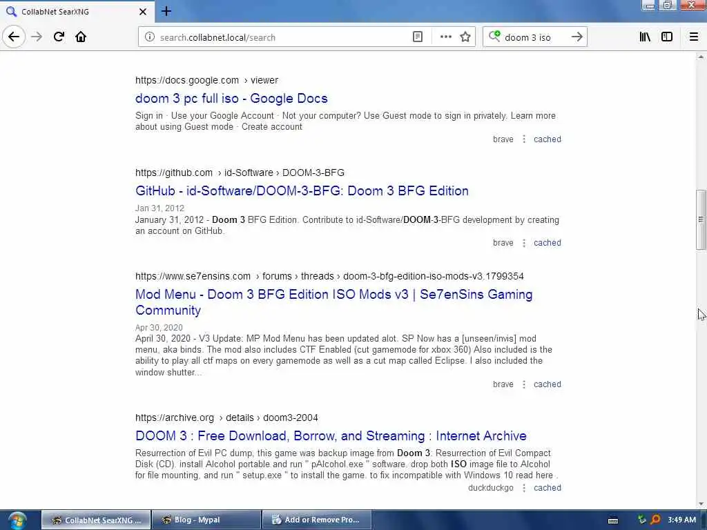The image size is (707, 530).
Task: Click the 3:49 AM clock
Action: [681, 520]
